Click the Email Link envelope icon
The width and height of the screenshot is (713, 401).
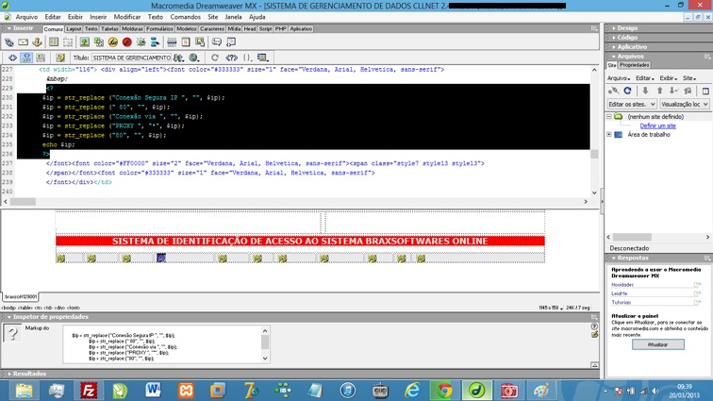pos(24,42)
